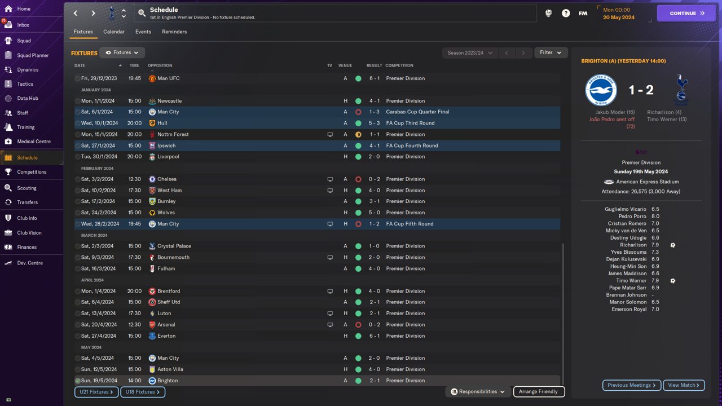
Task: Open the Reminders tab
Action: [174, 32]
